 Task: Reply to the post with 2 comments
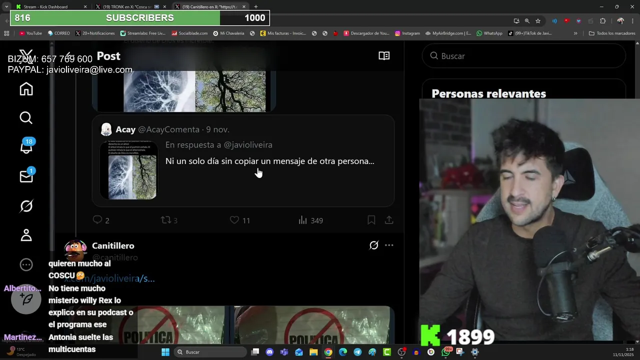[101, 220]
